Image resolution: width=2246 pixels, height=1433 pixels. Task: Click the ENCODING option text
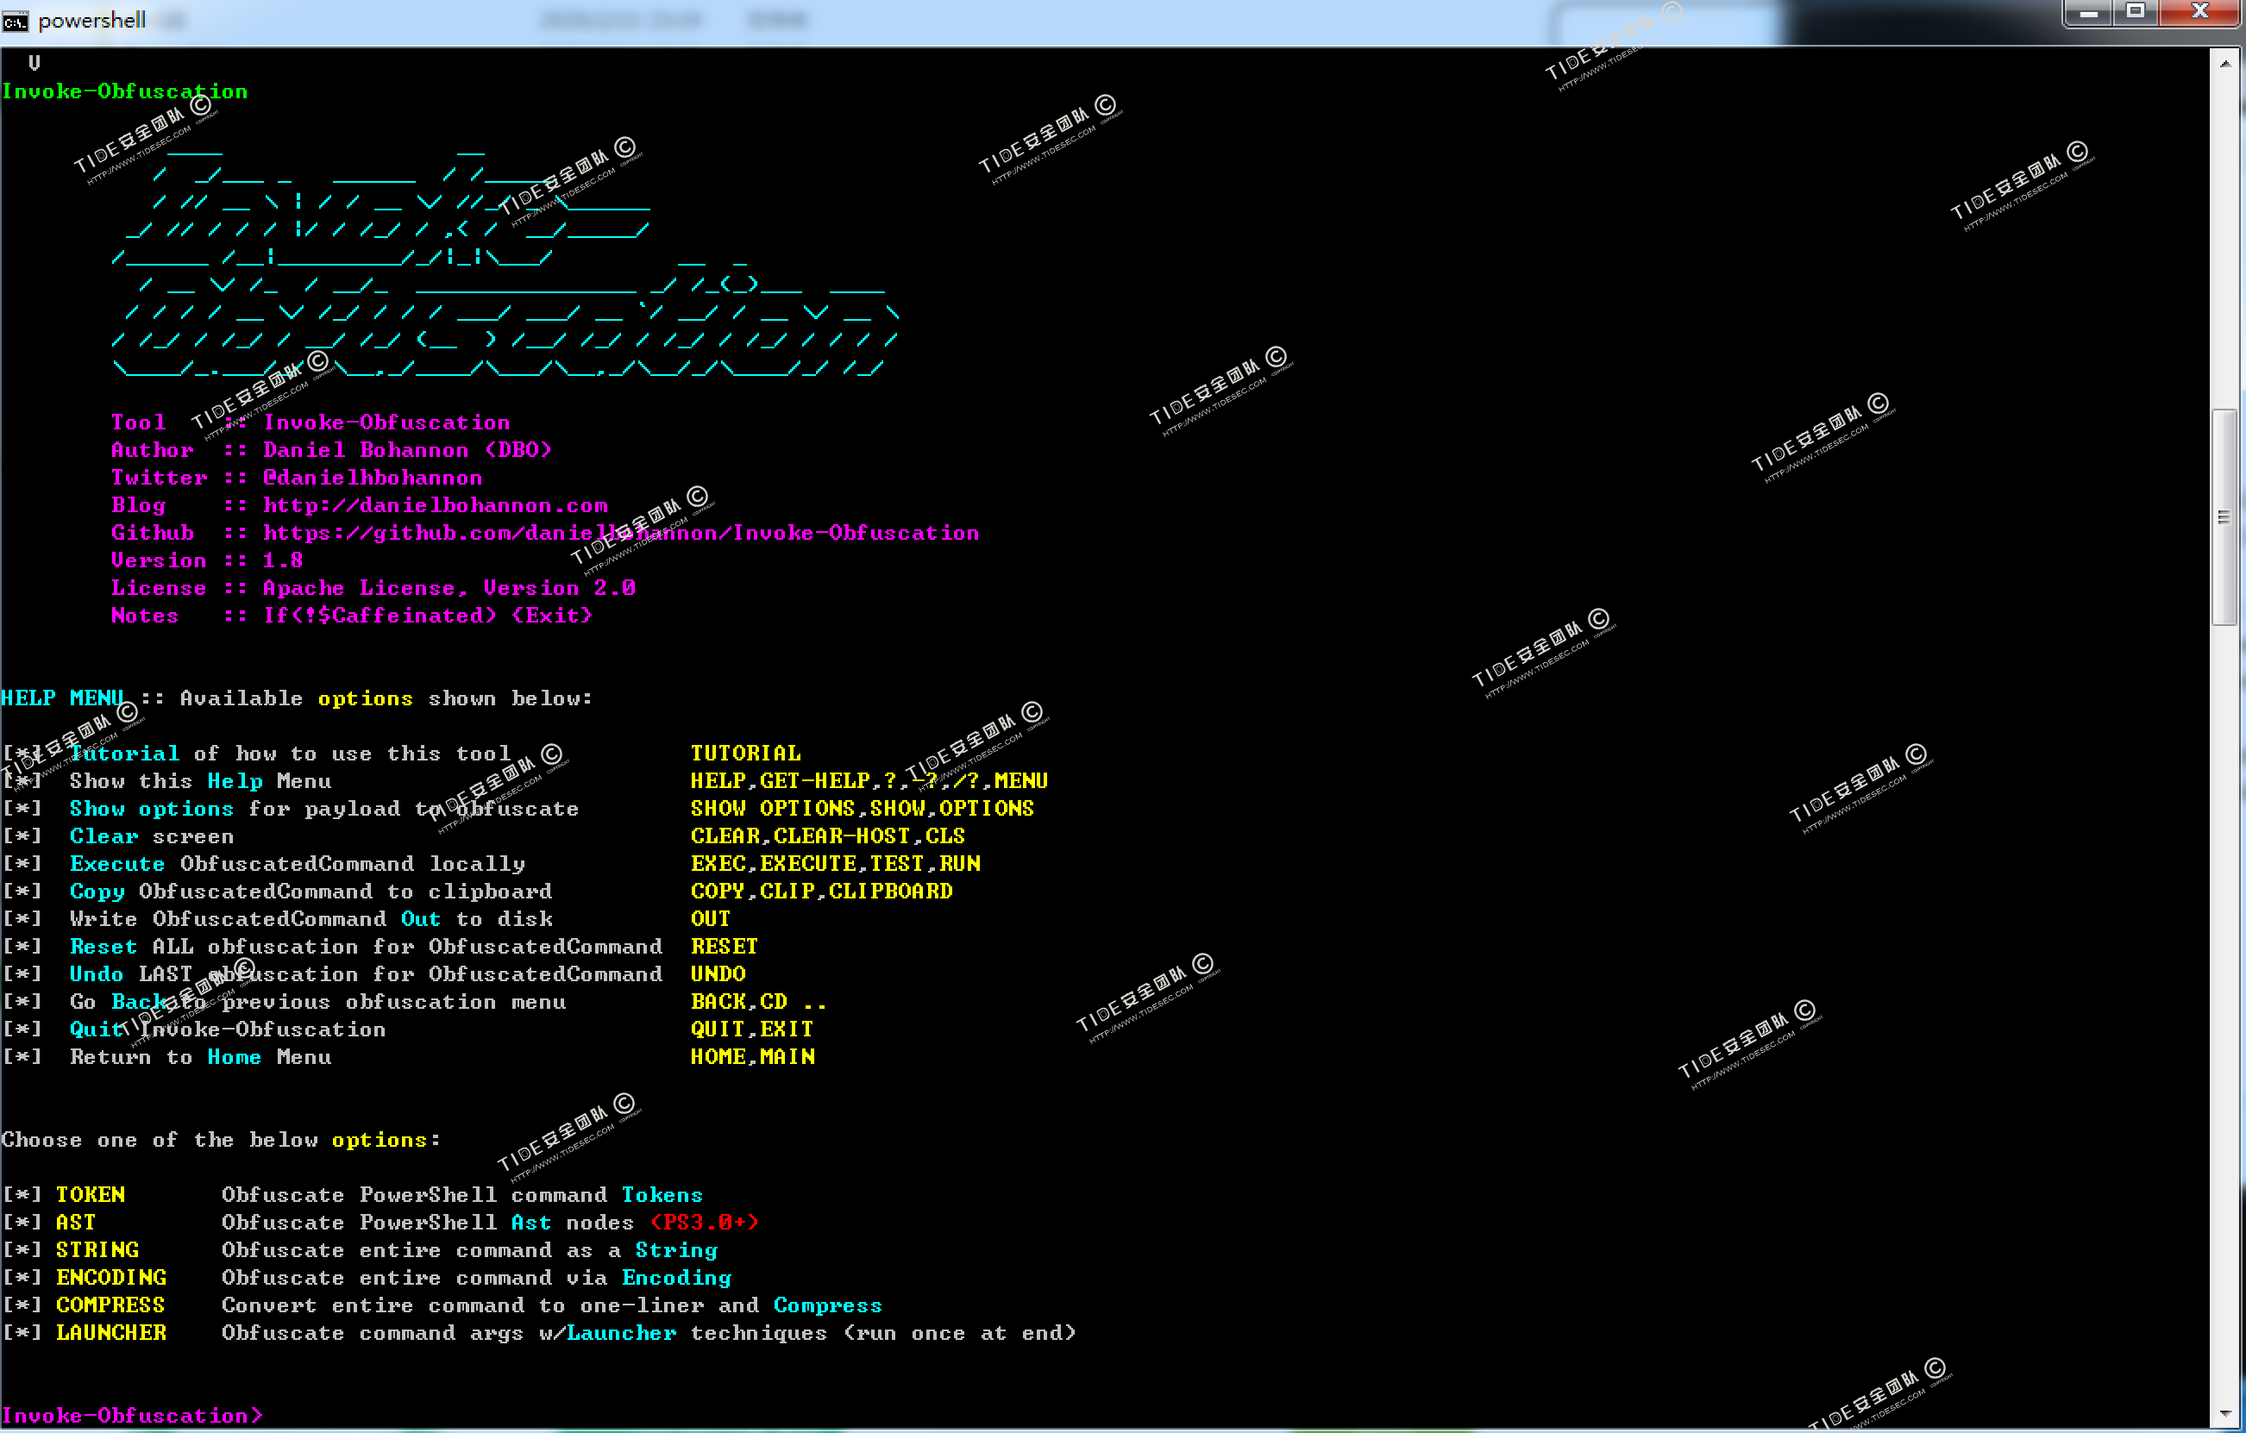click(x=111, y=1278)
